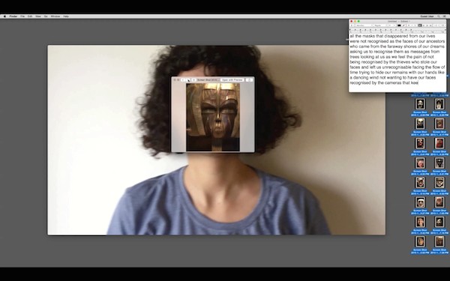Open the Apple menu

[x=4, y=16]
